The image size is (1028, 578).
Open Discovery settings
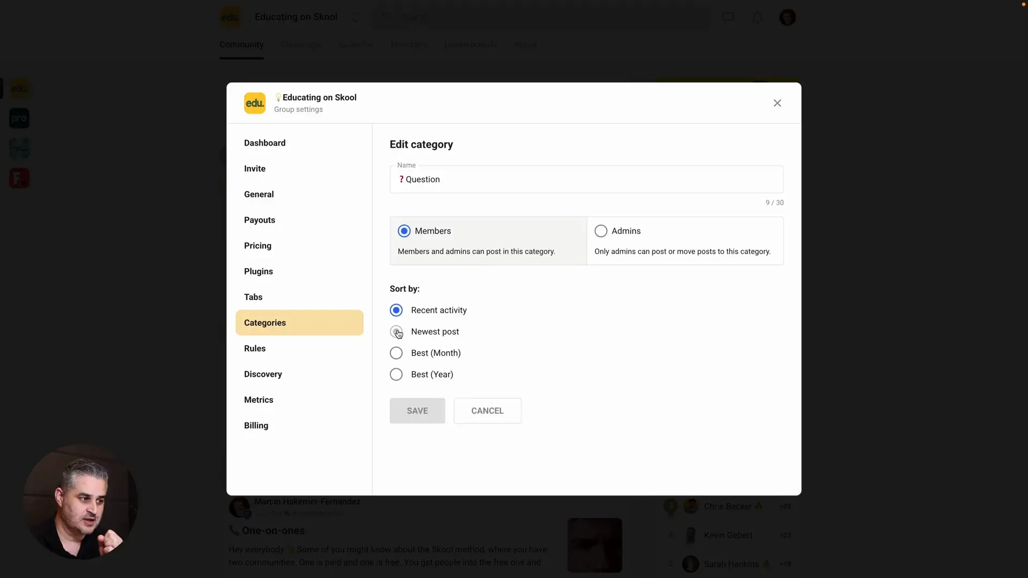pyautogui.click(x=299, y=374)
